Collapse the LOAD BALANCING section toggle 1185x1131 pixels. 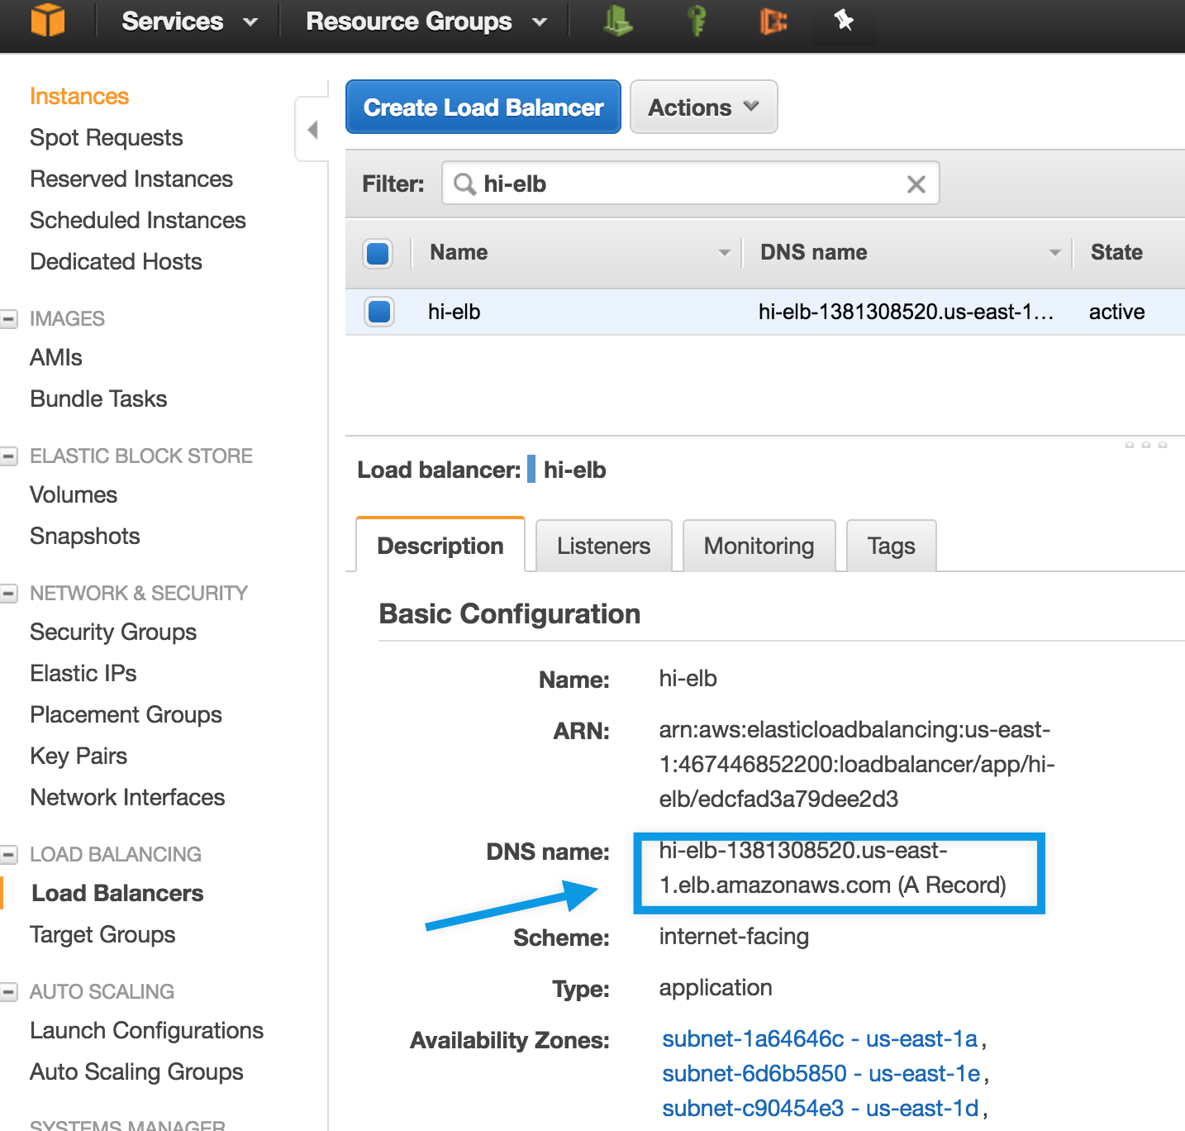(x=10, y=854)
